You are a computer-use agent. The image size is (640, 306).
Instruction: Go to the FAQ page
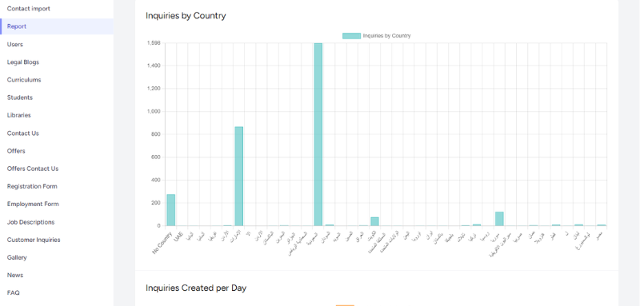(x=13, y=292)
